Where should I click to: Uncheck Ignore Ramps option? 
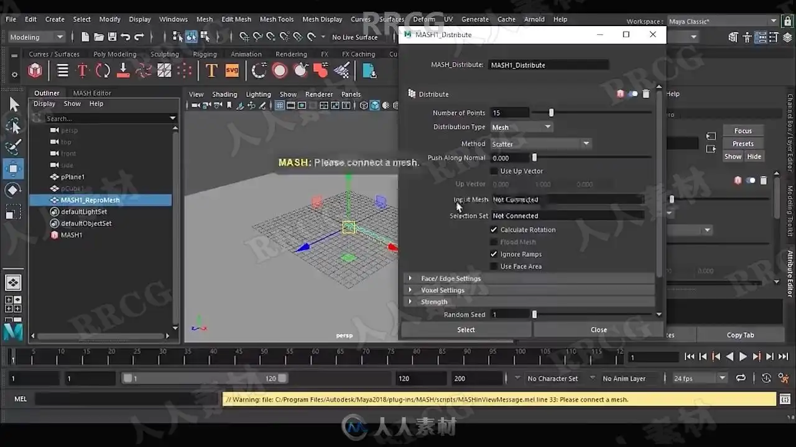(x=494, y=255)
